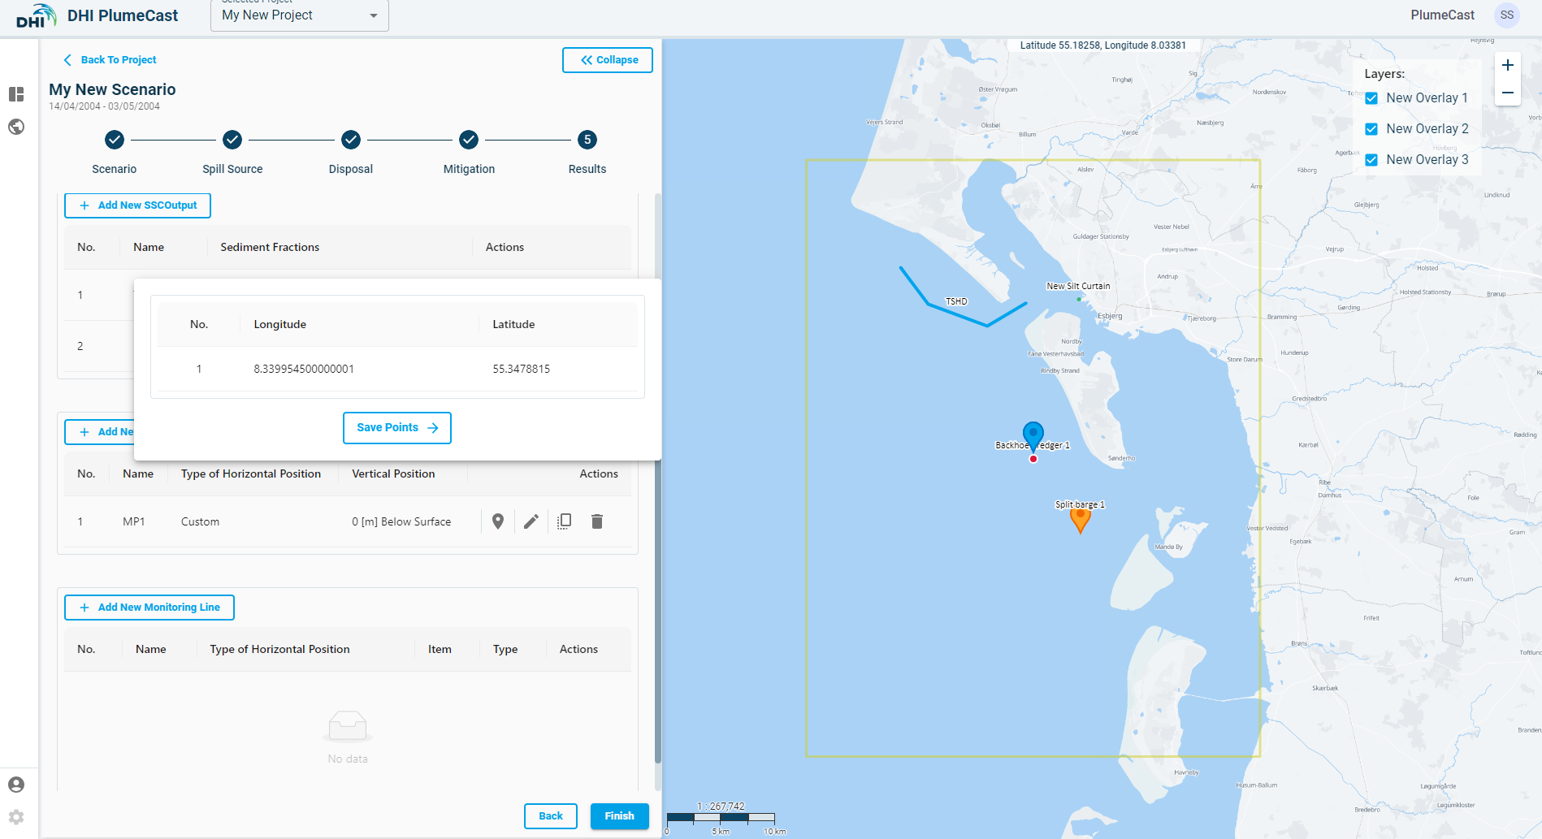Click the duplicate icon in MP1 row
Screen dimensions: 1542x839
coord(564,521)
